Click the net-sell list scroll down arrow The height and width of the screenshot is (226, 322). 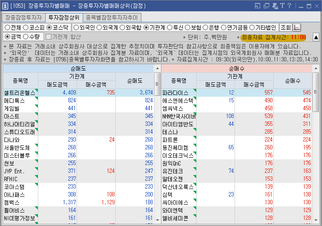click(158, 220)
